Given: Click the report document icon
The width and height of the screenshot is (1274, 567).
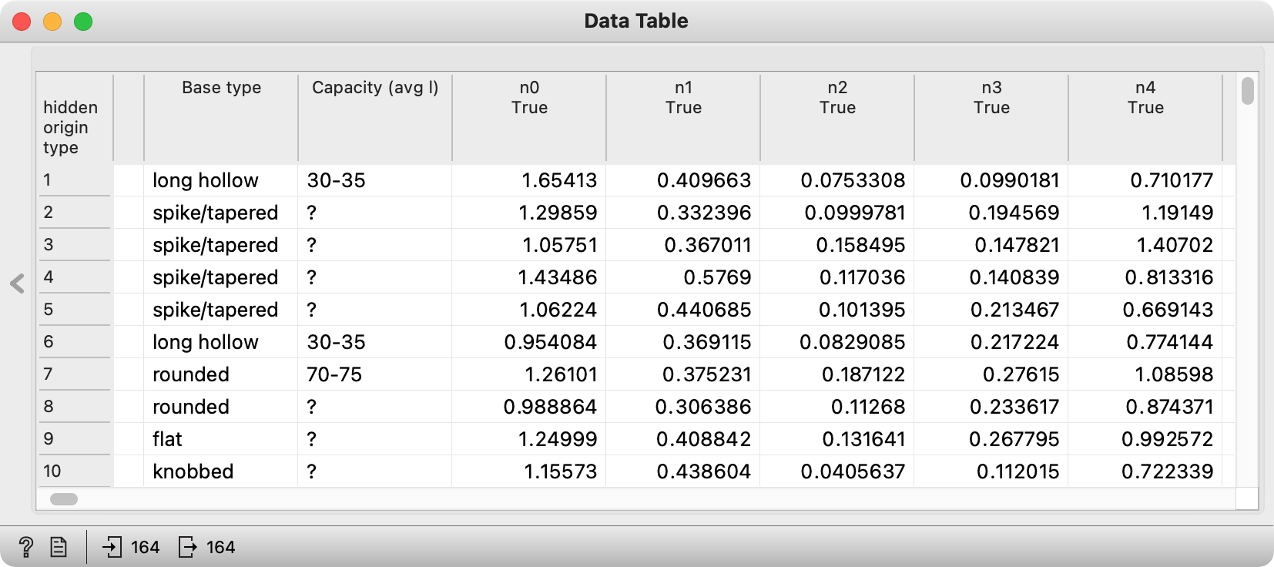Looking at the screenshot, I should [x=59, y=547].
